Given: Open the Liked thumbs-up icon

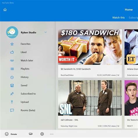Looking at the screenshot, I should point(12,52).
